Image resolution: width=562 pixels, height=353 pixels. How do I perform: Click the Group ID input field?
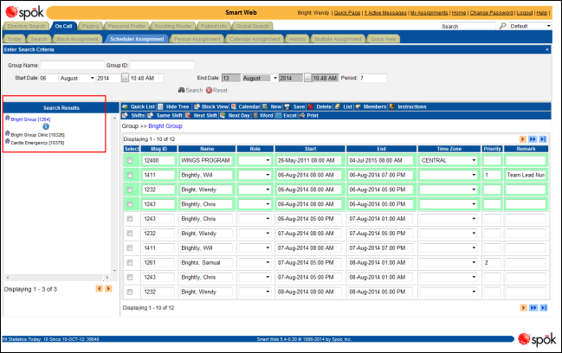click(x=162, y=65)
